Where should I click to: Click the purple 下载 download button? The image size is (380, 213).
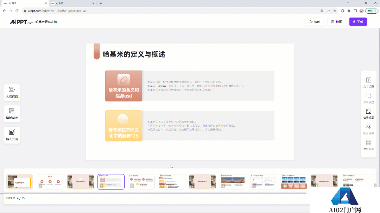(358, 22)
